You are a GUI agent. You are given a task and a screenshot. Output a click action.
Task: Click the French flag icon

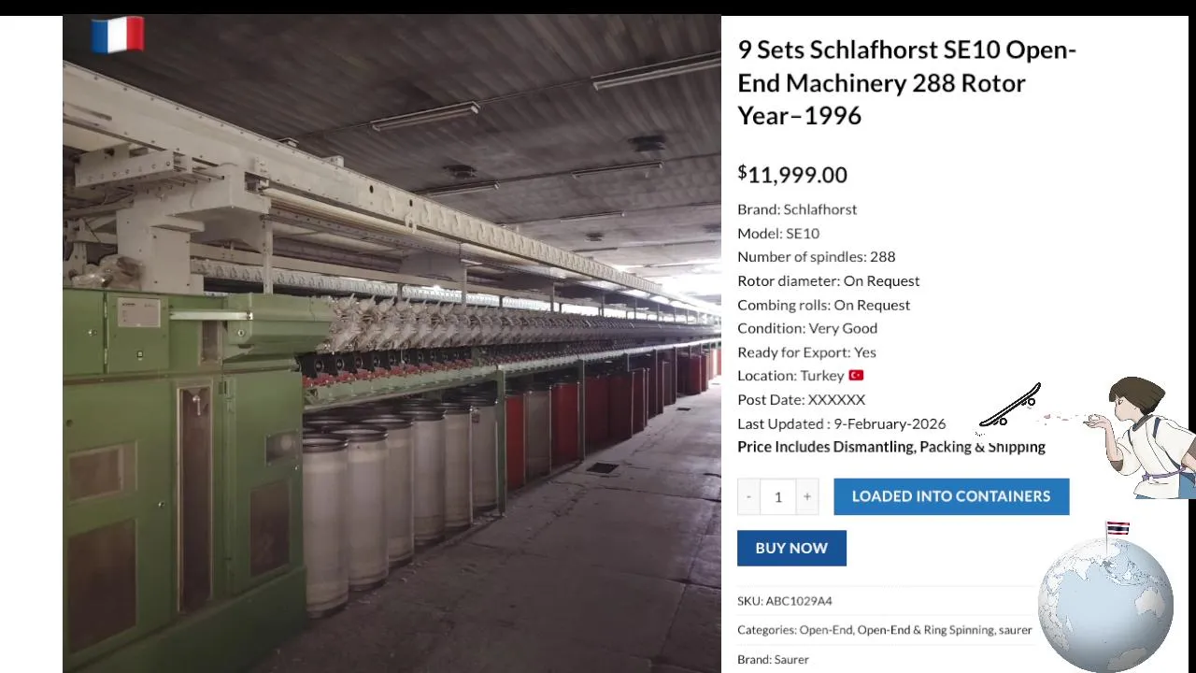(x=118, y=36)
